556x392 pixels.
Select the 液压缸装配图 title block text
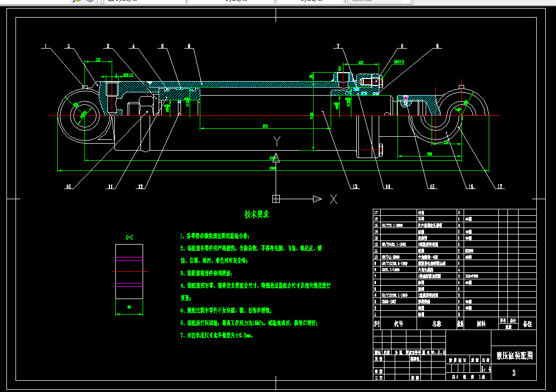point(514,356)
